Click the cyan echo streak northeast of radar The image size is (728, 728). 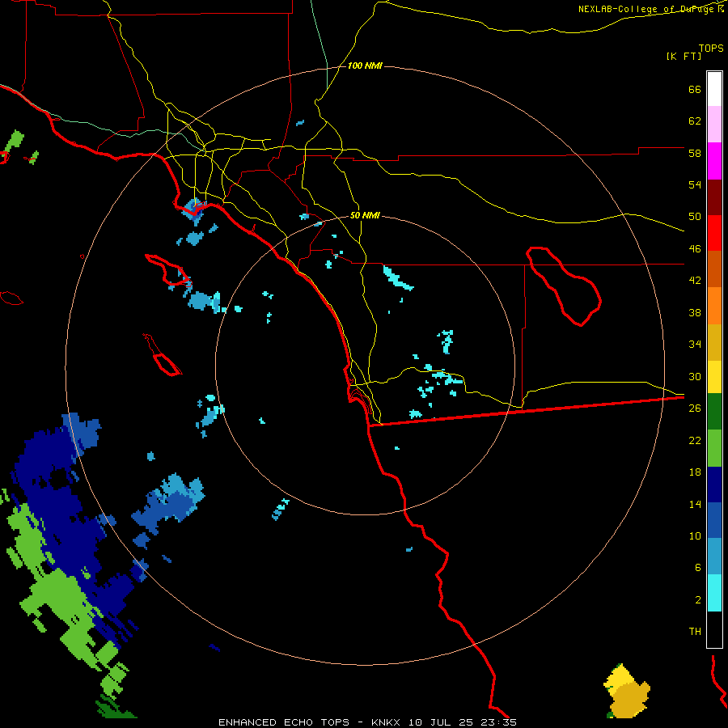[397, 277]
